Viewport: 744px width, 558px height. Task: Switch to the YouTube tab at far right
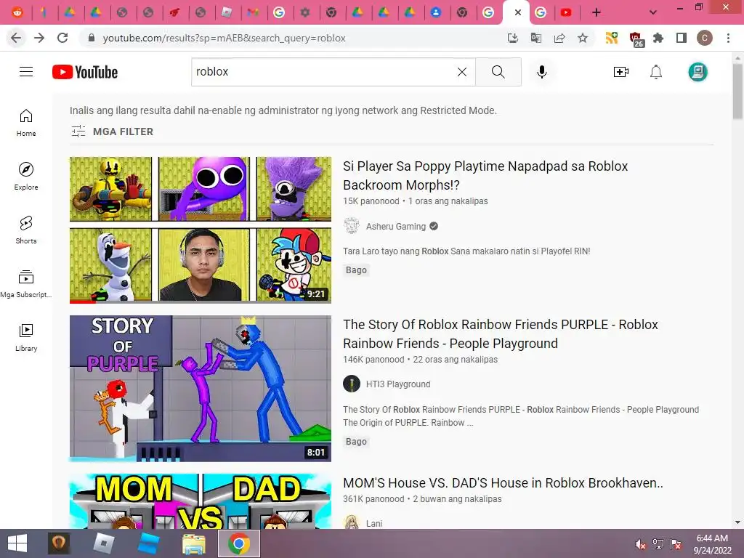[x=566, y=12]
